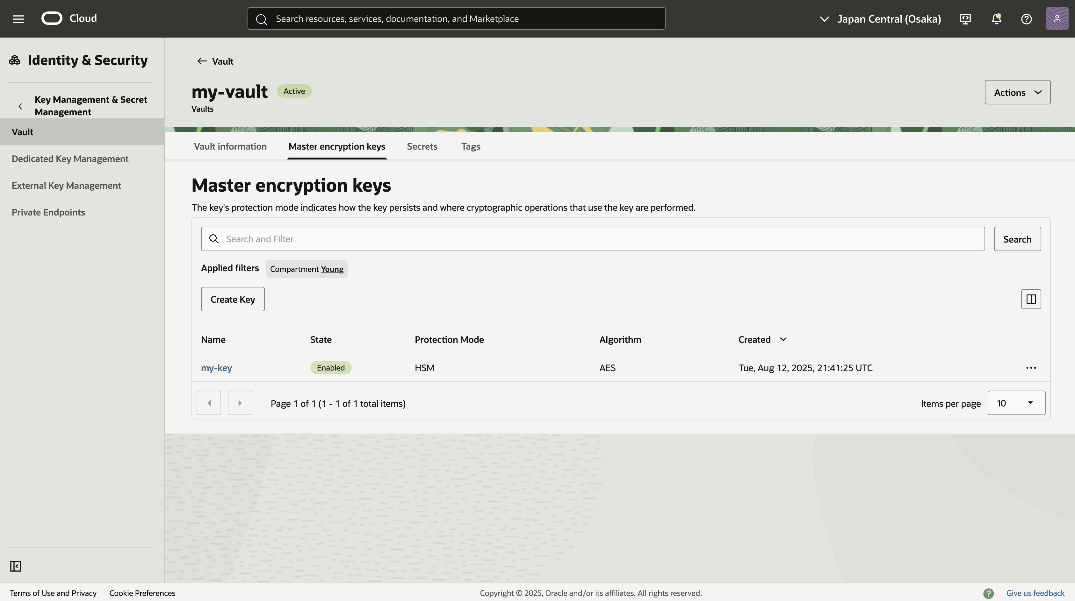Switch to the Secrets tab
The height and width of the screenshot is (601, 1075).
(x=422, y=146)
